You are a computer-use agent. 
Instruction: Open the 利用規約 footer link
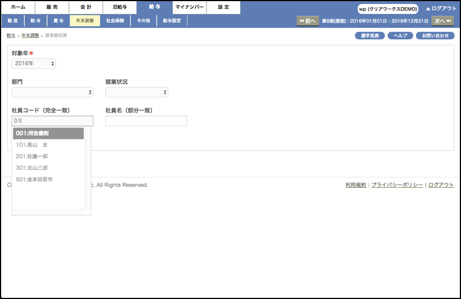pyautogui.click(x=355, y=185)
